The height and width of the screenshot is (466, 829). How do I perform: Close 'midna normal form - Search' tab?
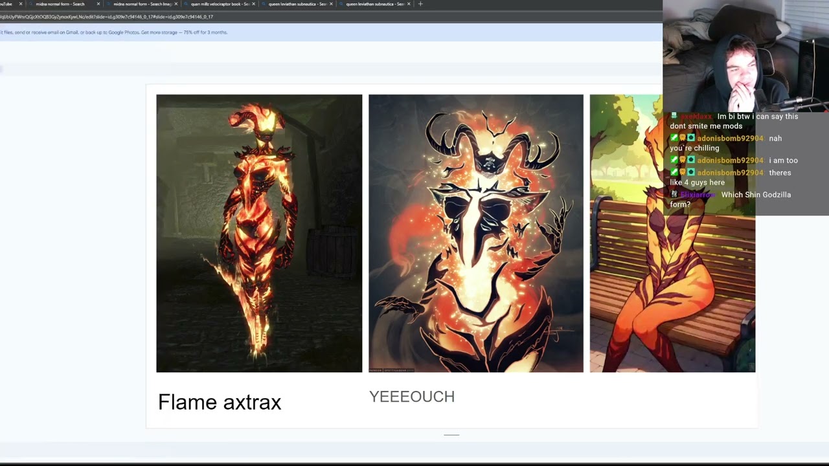[98, 4]
